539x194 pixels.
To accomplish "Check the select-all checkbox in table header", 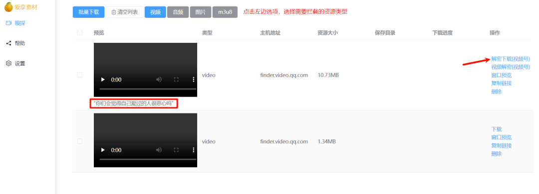I will 80,32.
